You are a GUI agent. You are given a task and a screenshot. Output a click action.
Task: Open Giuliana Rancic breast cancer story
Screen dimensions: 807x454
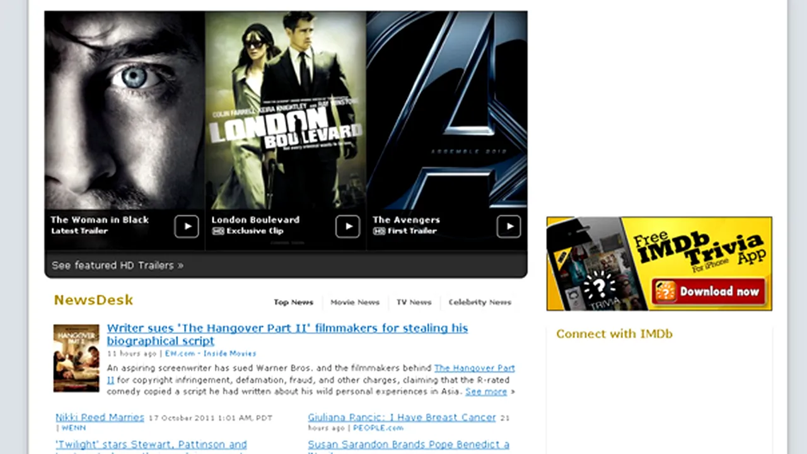click(x=402, y=417)
